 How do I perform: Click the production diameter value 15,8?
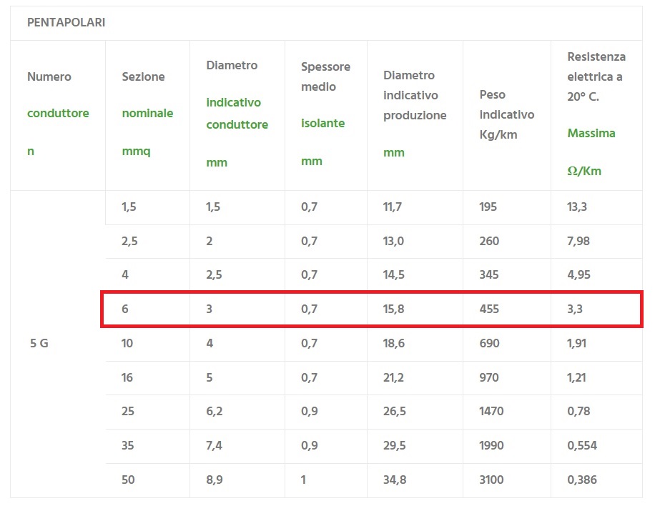[x=394, y=309]
